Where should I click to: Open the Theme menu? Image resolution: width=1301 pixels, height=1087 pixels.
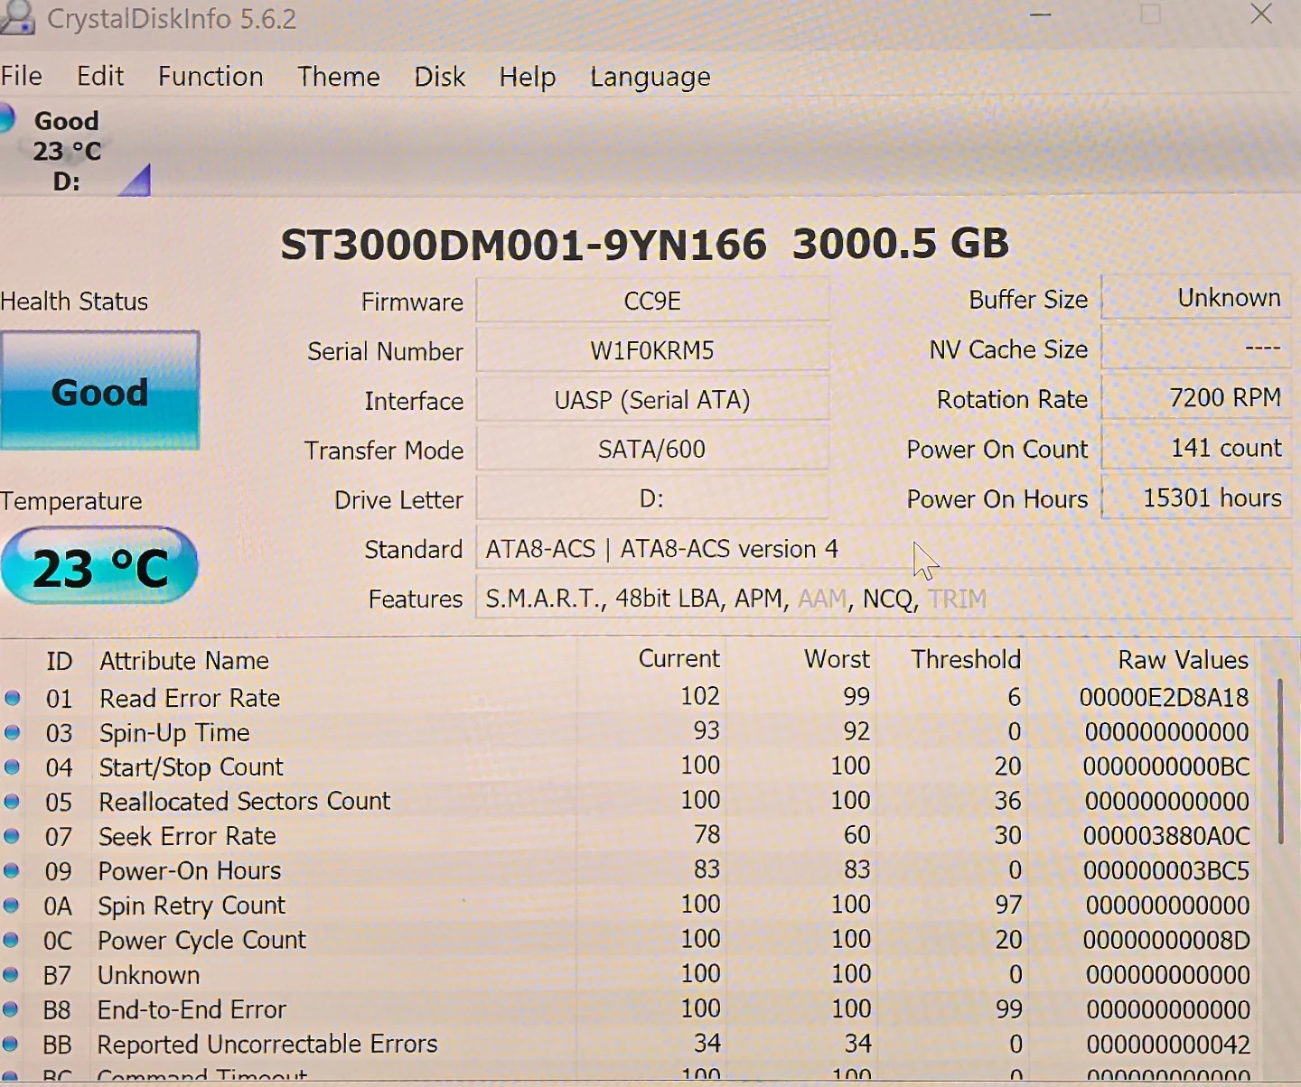(x=339, y=77)
